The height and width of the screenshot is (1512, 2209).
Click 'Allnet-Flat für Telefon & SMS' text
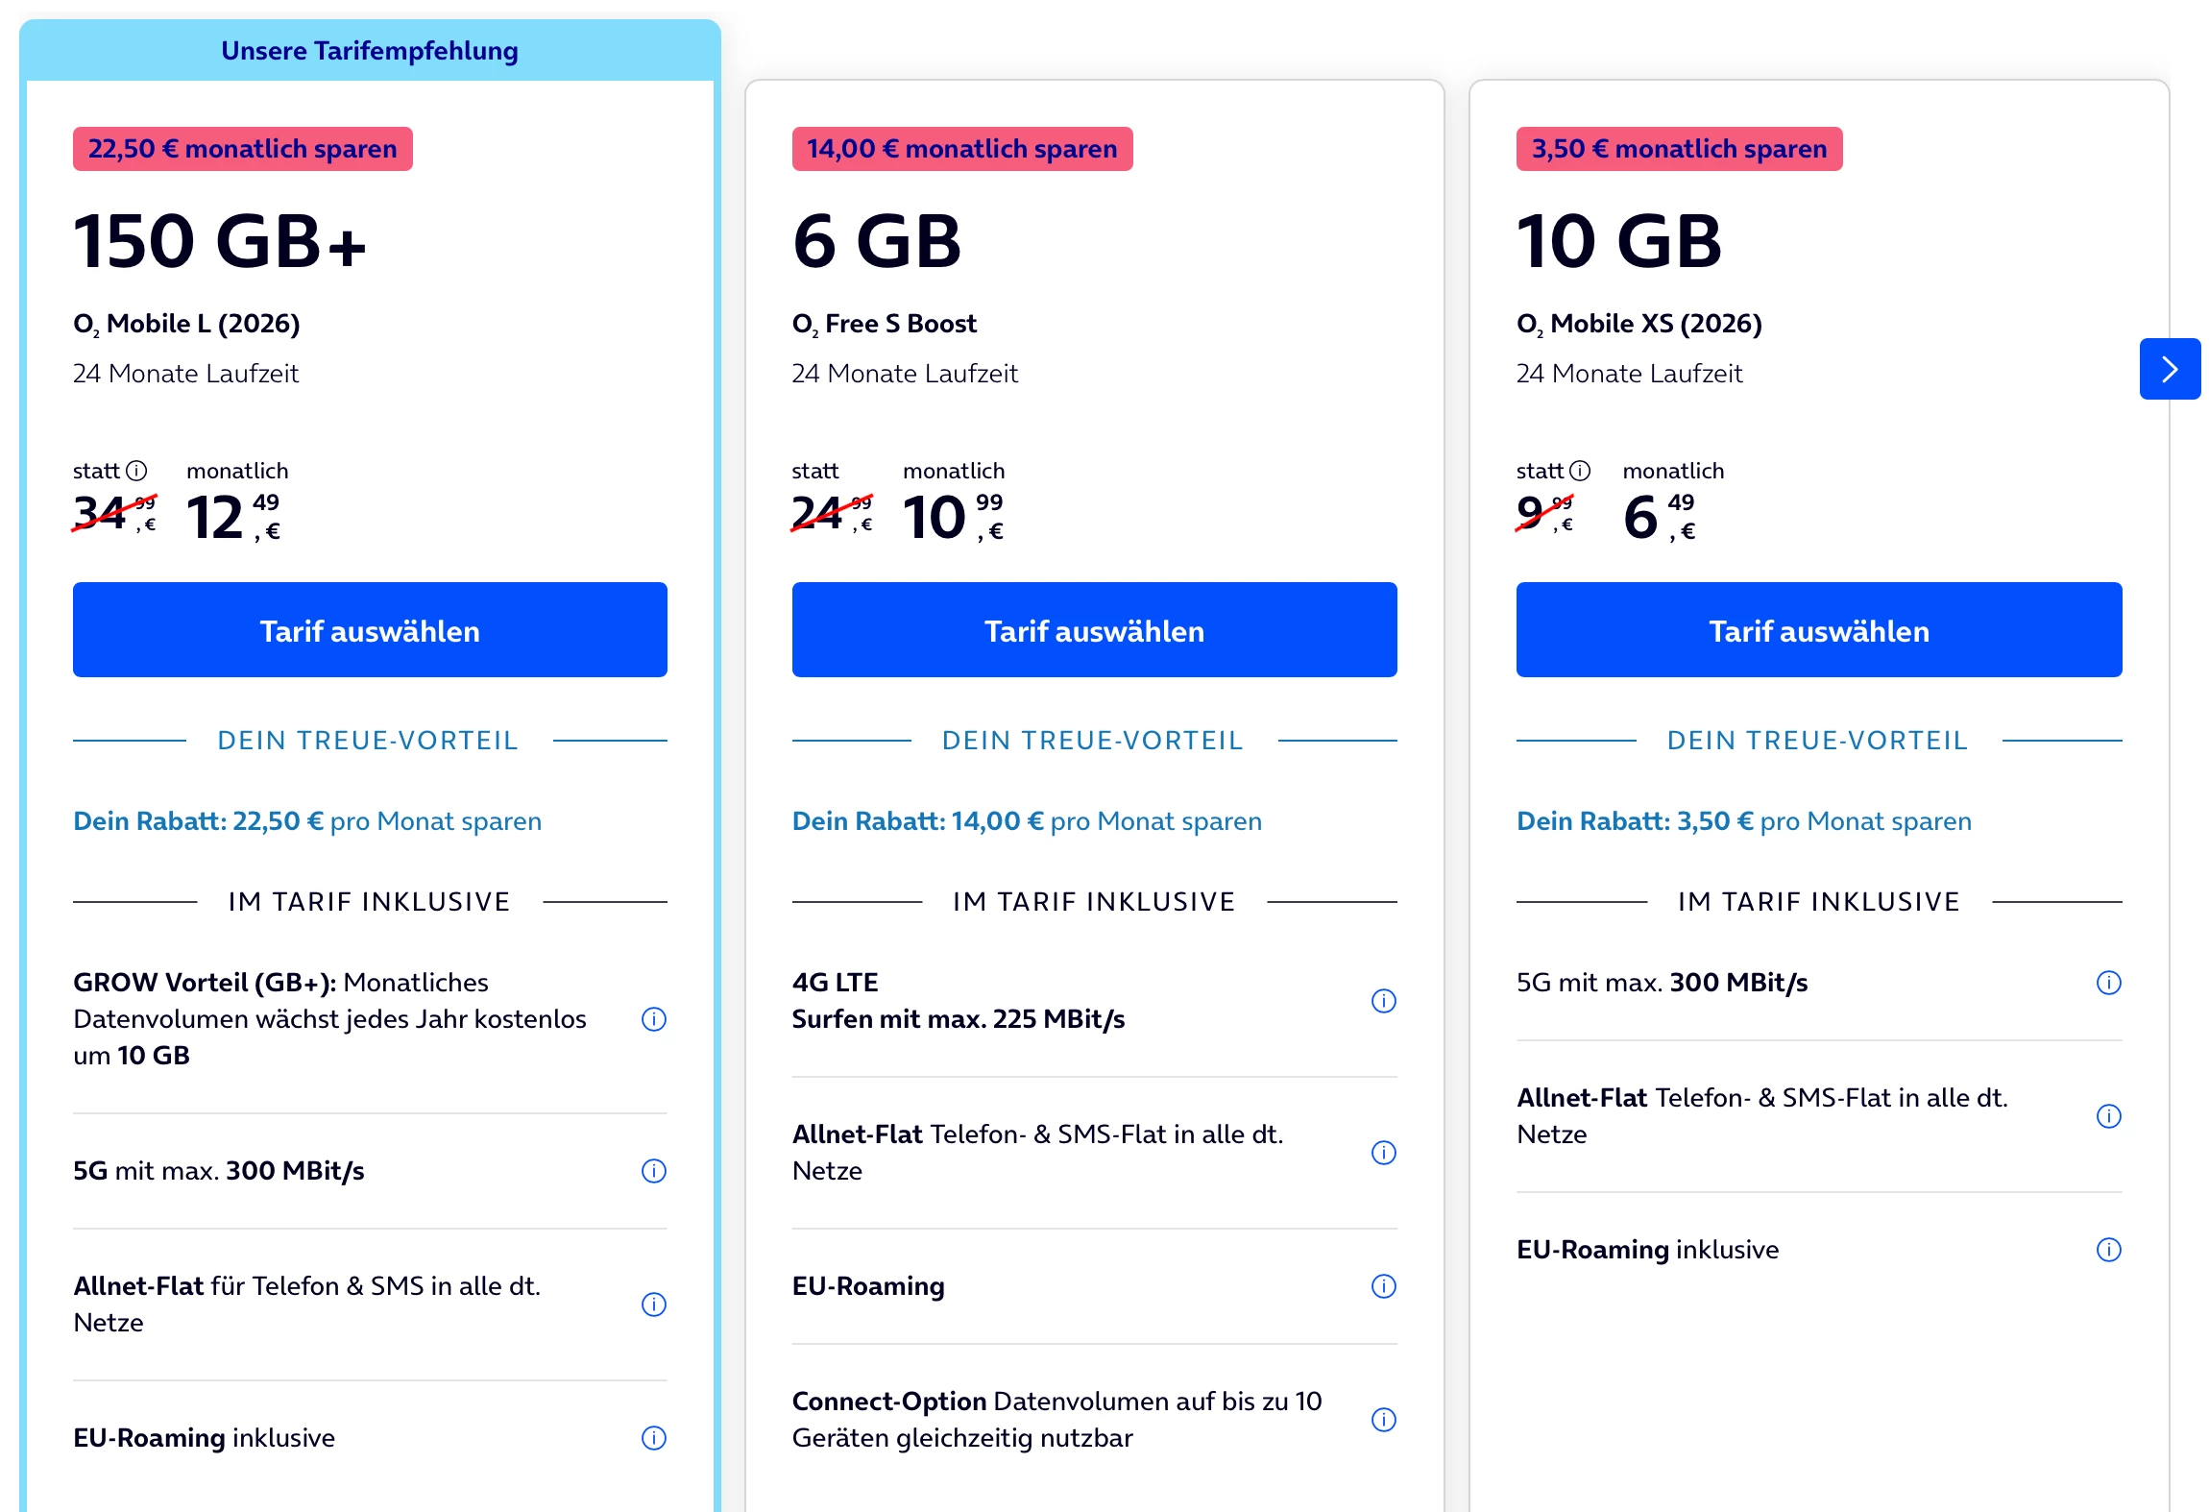(307, 1305)
